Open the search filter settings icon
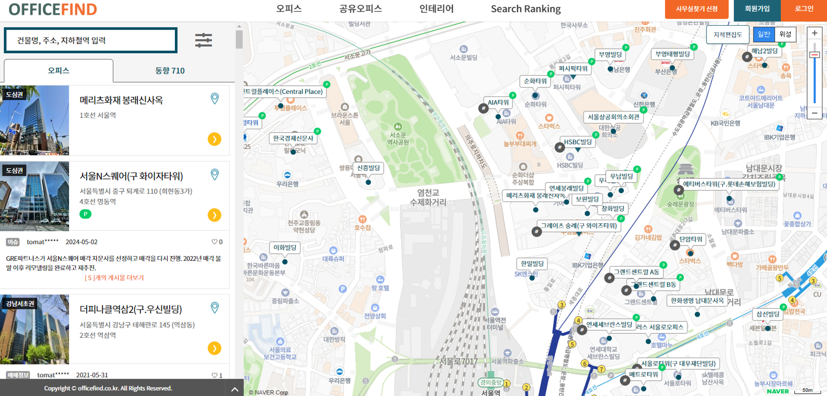Screen dimensions: 827x396 coord(203,40)
